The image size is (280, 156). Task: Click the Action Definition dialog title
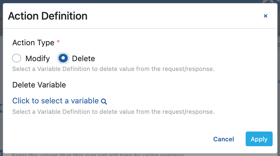[x=48, y=16]
